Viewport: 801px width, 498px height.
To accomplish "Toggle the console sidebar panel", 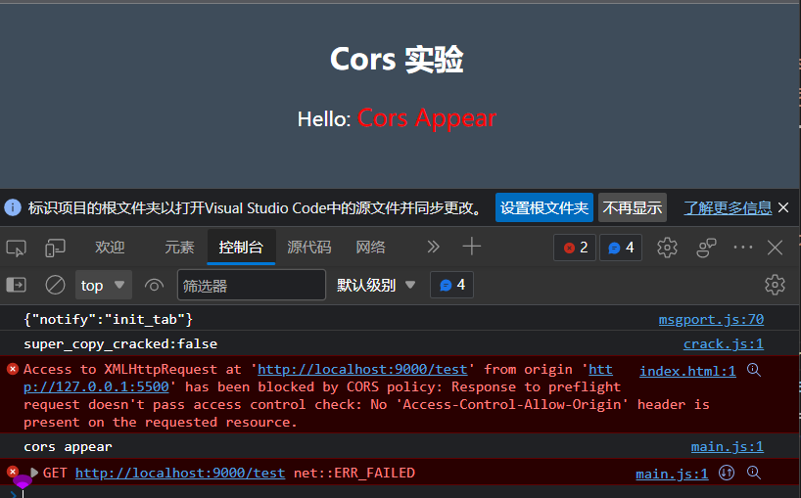I will click(17, 285).
